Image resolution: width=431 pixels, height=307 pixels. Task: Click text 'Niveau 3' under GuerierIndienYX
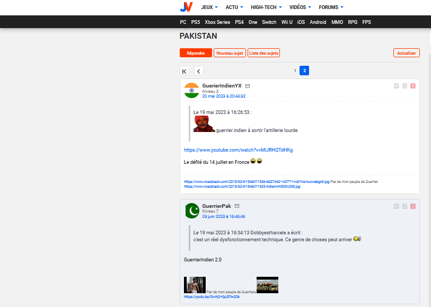pyautogui.click(x=210, y=91)
